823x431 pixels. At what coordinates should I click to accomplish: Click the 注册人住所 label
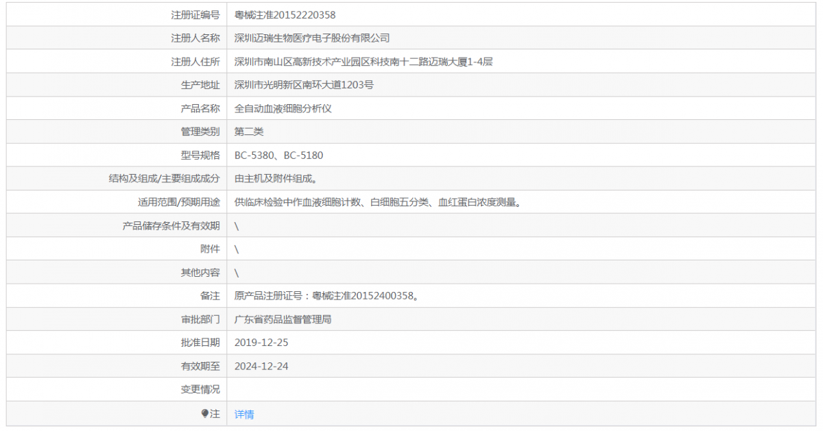tap(195, 62)
